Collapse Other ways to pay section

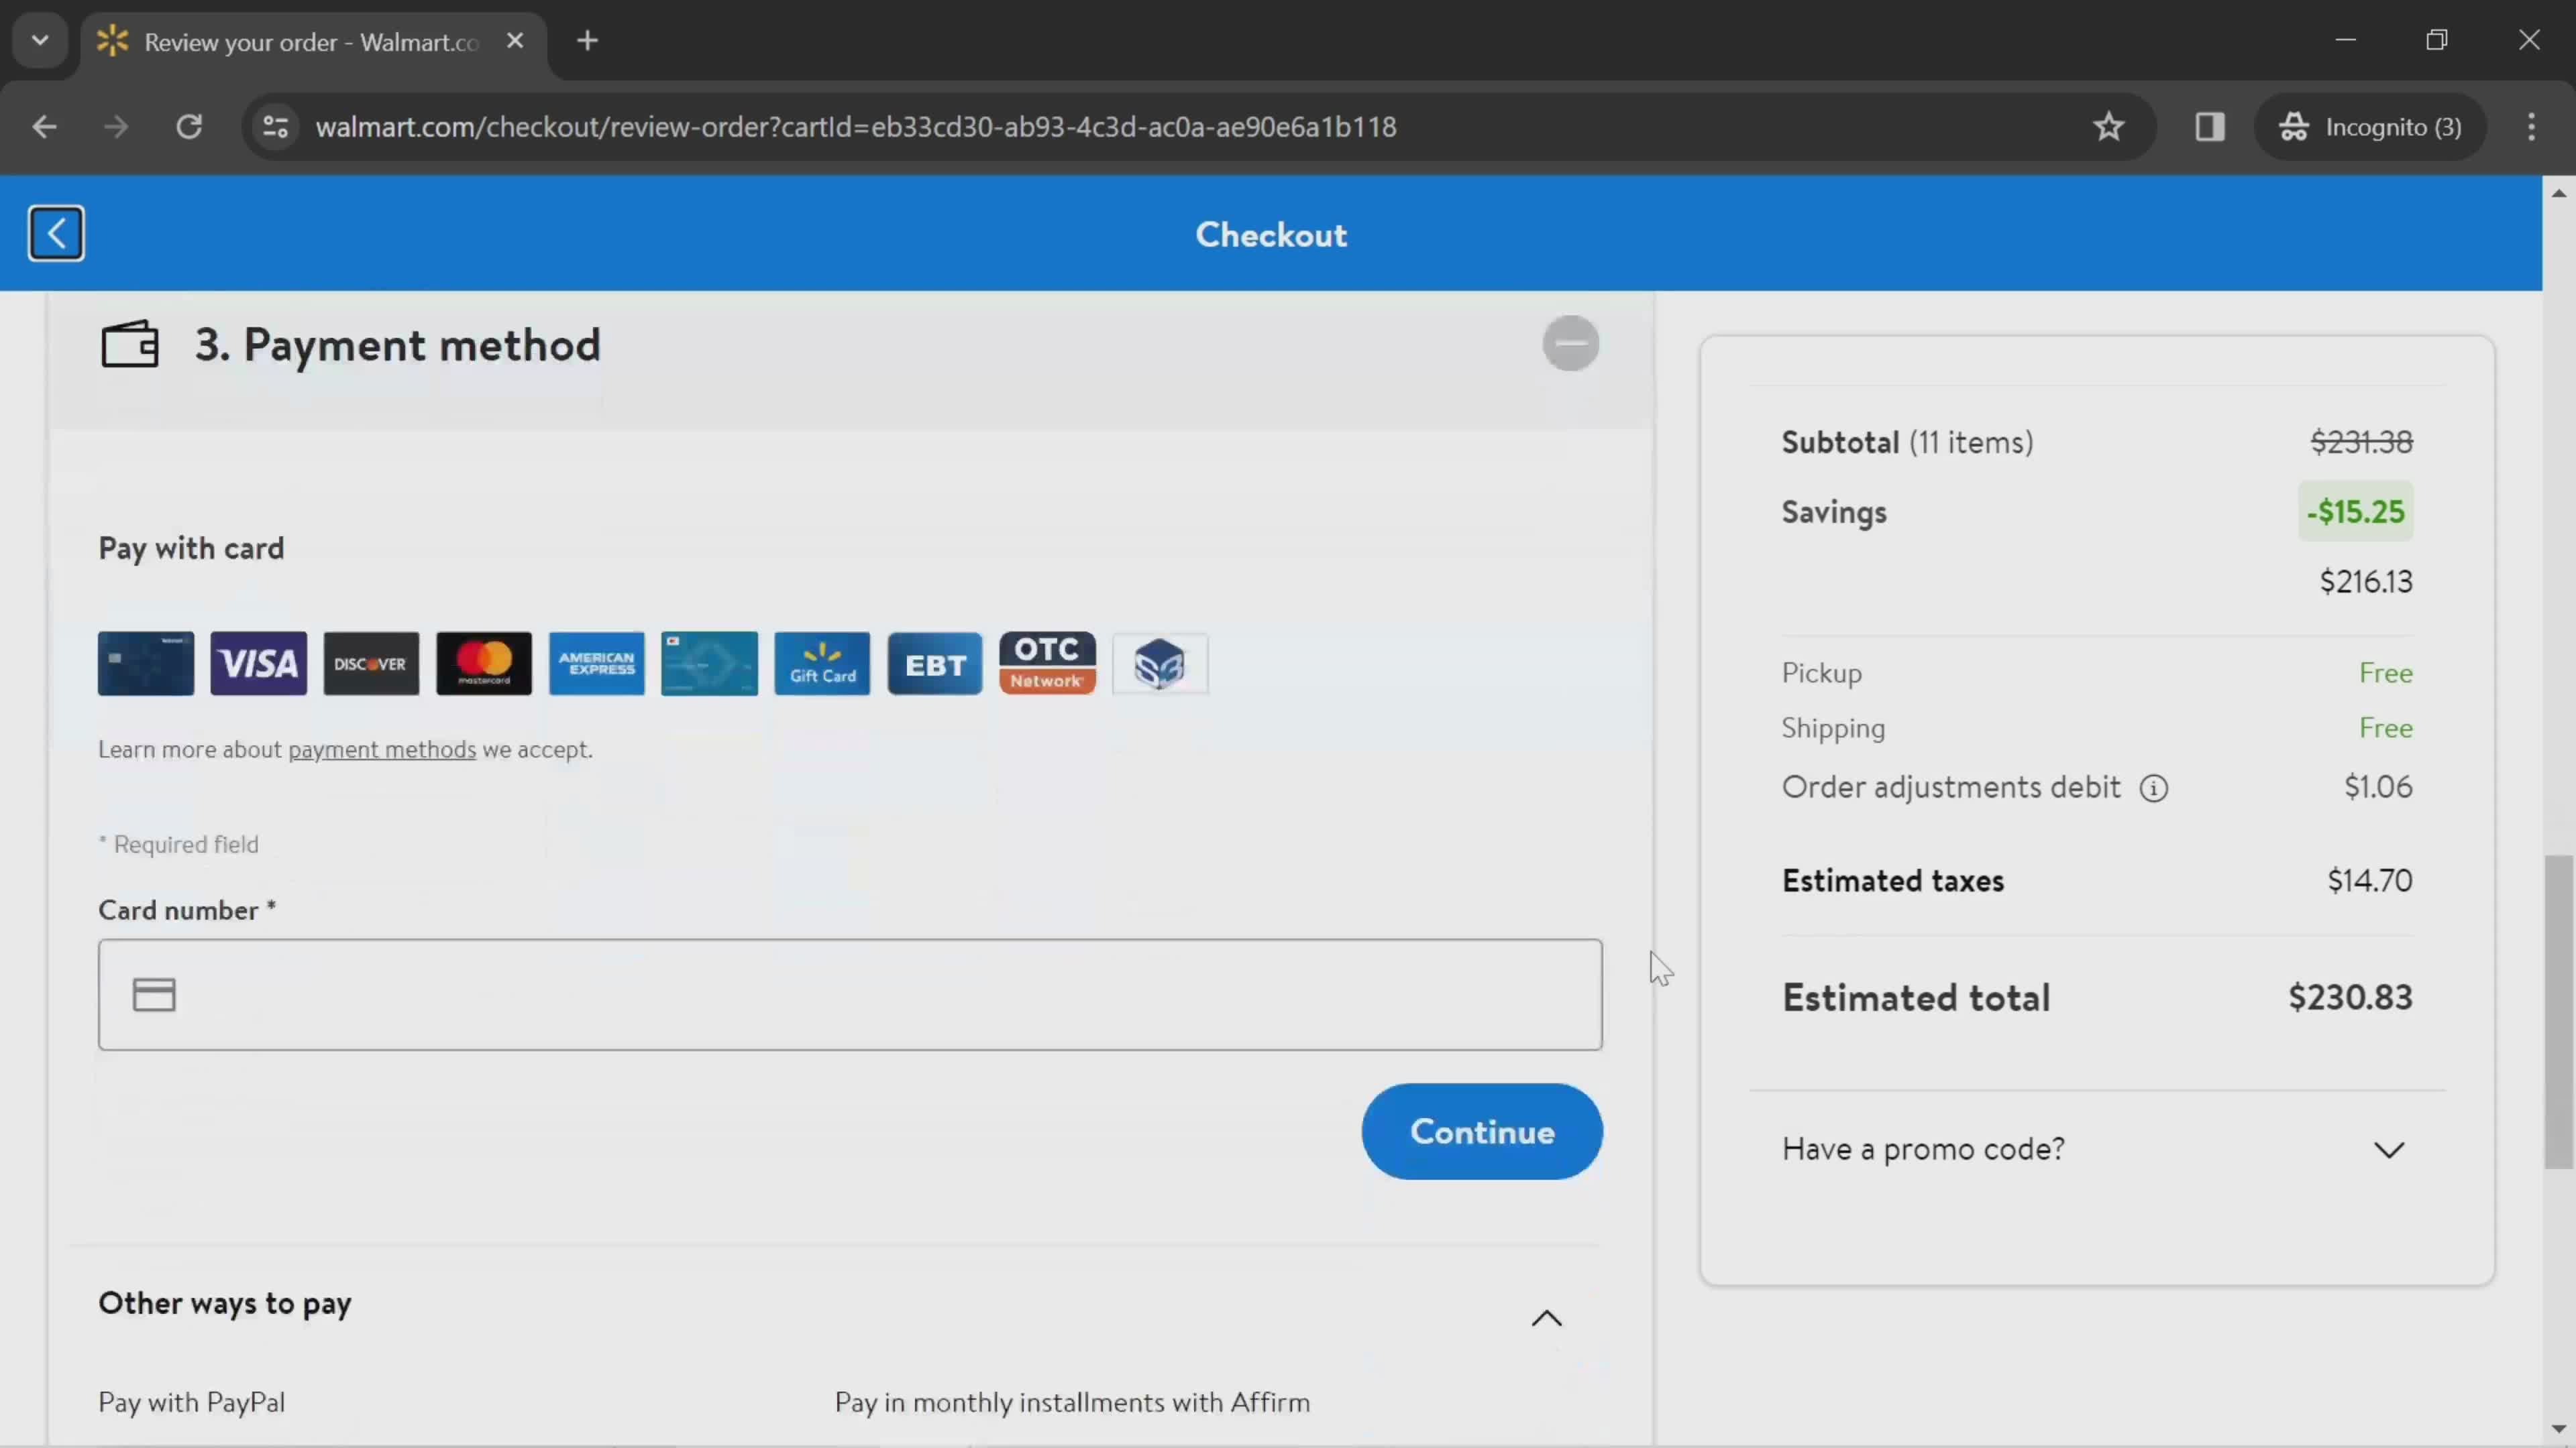[x=1546, y=1318]
